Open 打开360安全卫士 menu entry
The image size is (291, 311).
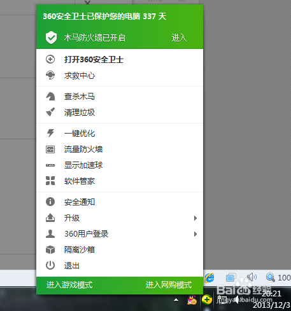click(120, 59)
